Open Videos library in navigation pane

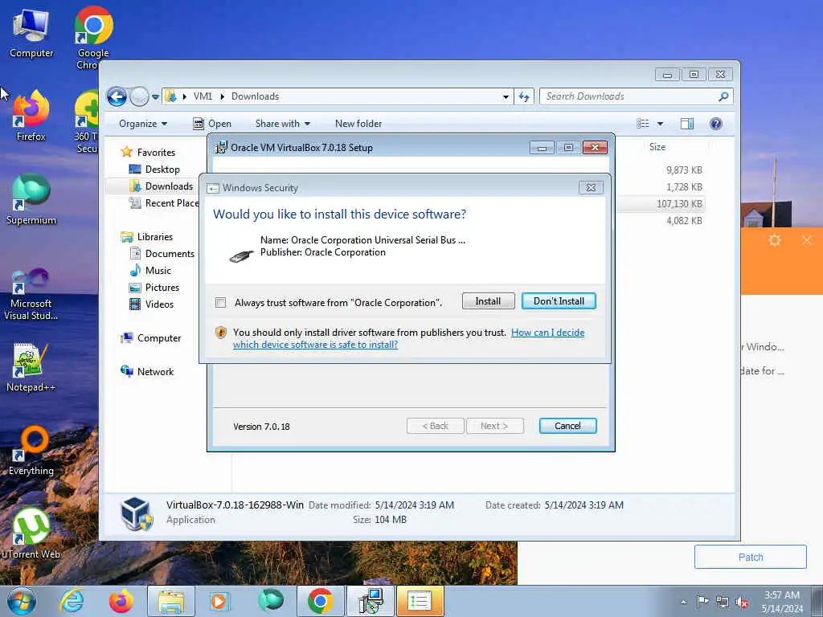coord(159,304)
